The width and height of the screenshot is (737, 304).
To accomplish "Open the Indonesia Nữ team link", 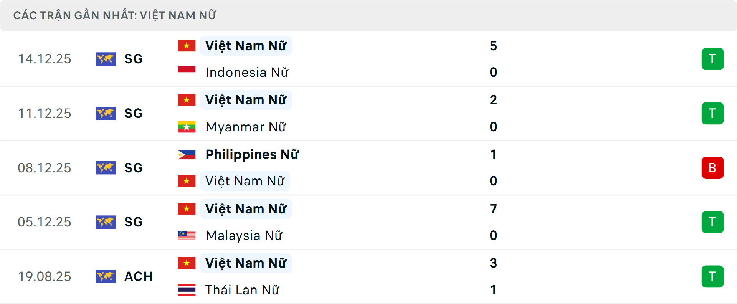I will [x=247, y=72].
